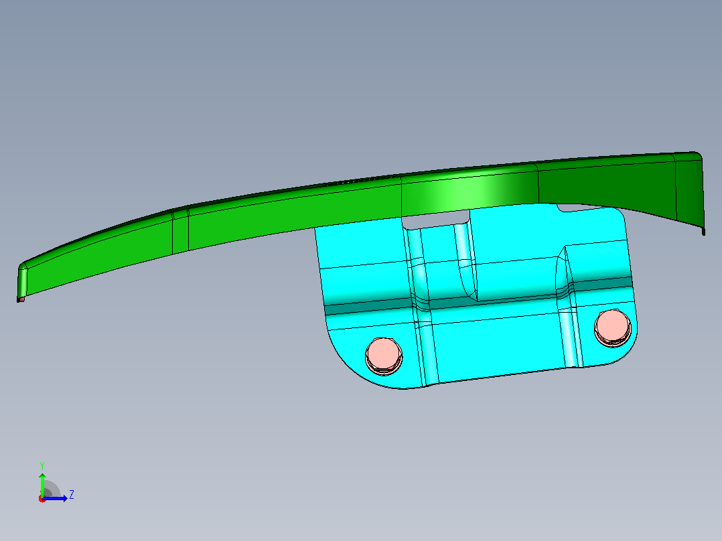Click the green Y axis arrow of the triad
This screenshot has height=541, width=722.
coord(42,484)
